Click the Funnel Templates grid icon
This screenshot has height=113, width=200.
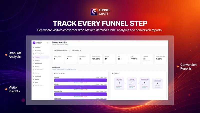click(x=33, y=54)
